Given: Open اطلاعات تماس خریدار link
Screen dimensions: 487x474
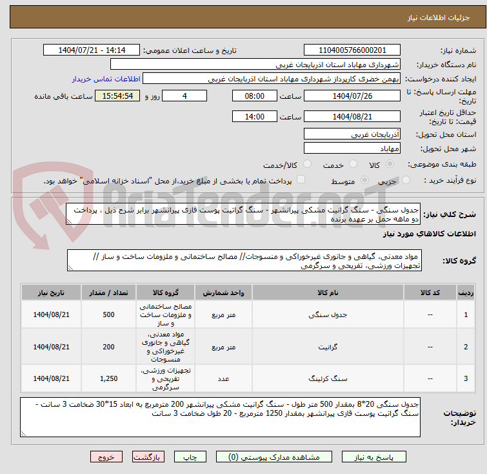Looking at the screenshot, I should [106, 79].
